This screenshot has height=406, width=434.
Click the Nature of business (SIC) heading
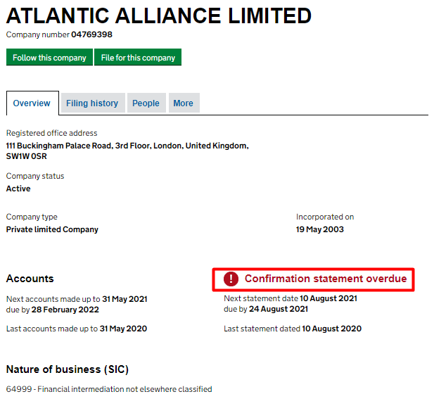click(x=68, y=369)
